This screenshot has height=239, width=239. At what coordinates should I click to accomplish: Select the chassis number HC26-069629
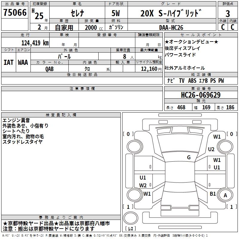click(x=201, y=95)
